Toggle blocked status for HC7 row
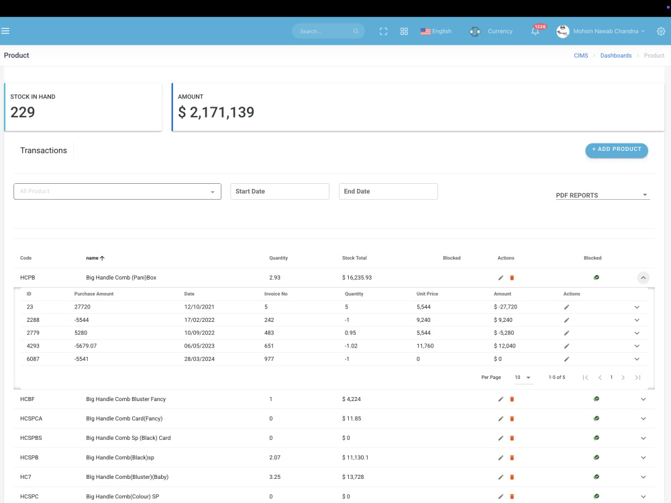The image size is (671, 503). (x=596, y=477)
